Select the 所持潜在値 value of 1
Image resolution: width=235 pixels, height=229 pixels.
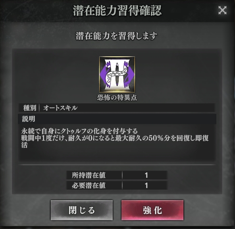(146, 175)
